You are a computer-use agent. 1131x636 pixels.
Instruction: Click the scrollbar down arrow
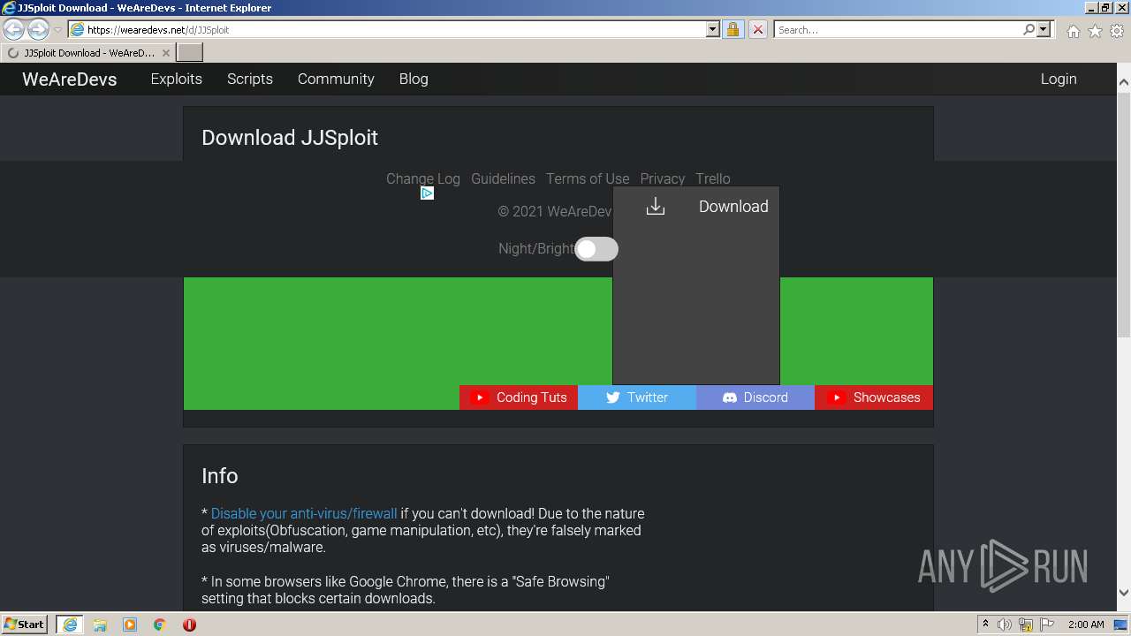click(x=1124, y=593)
